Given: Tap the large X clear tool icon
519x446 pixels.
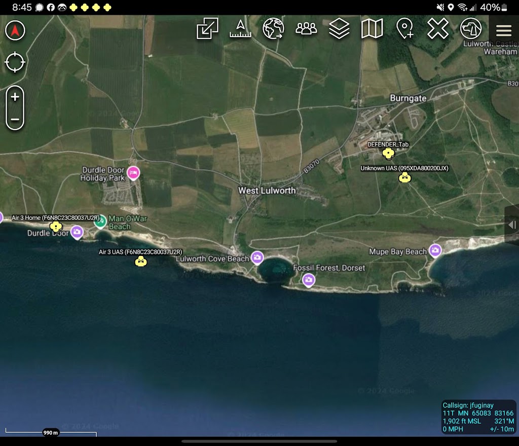Looking at the screenshot, I should pos(437,28).
